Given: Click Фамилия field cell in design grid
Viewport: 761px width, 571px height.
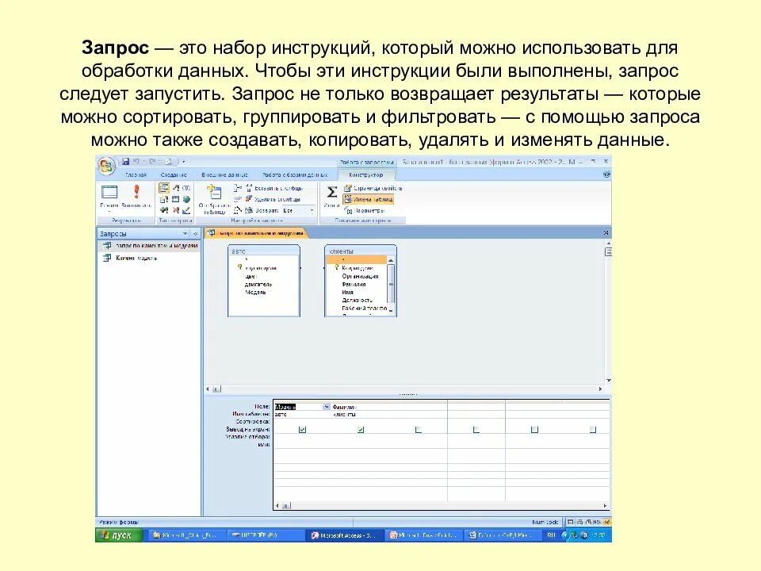Looking at the screenshot, I should point(360,407).
